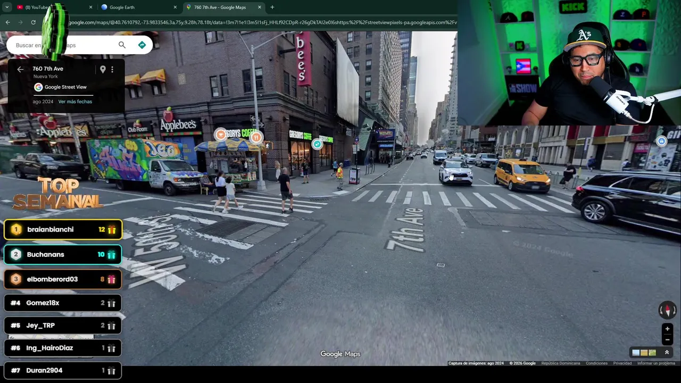Close the Google Earth tab

pyautogui.click(x=175, y=7)
